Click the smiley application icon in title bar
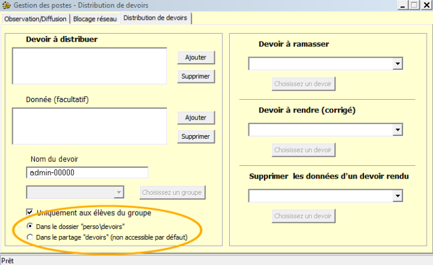433x265 pixels. coord(6,5)
